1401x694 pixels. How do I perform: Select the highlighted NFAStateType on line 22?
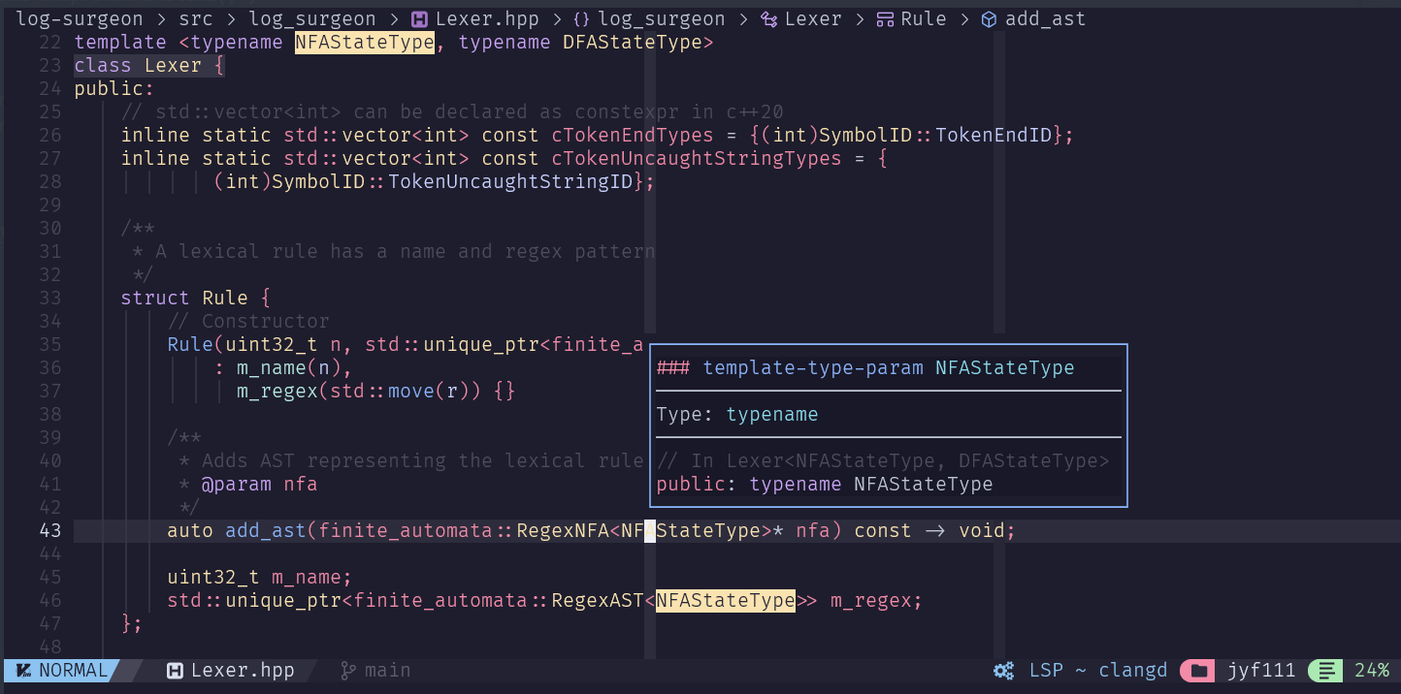click(x=365, y=42)
